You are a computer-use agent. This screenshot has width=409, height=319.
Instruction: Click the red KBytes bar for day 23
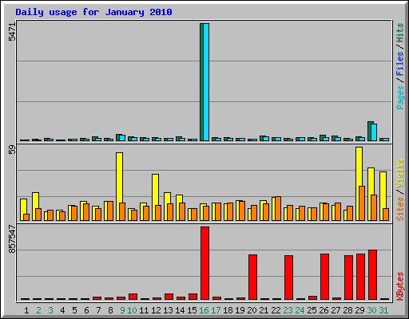pos(288,278)
